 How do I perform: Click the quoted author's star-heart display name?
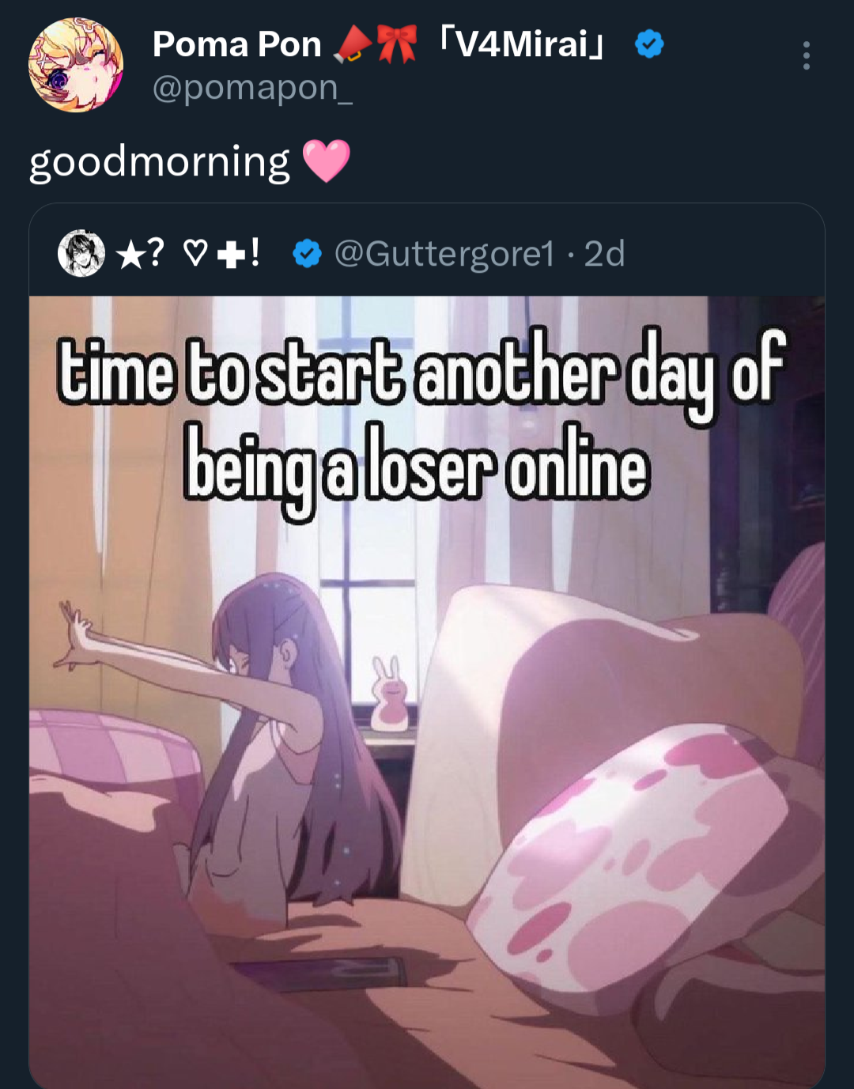[188, 253]
